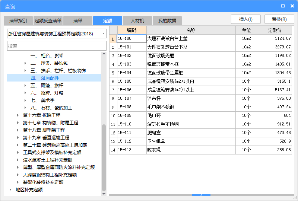Click the 插入(I) button
298x201 pixels.
(246, 19)
